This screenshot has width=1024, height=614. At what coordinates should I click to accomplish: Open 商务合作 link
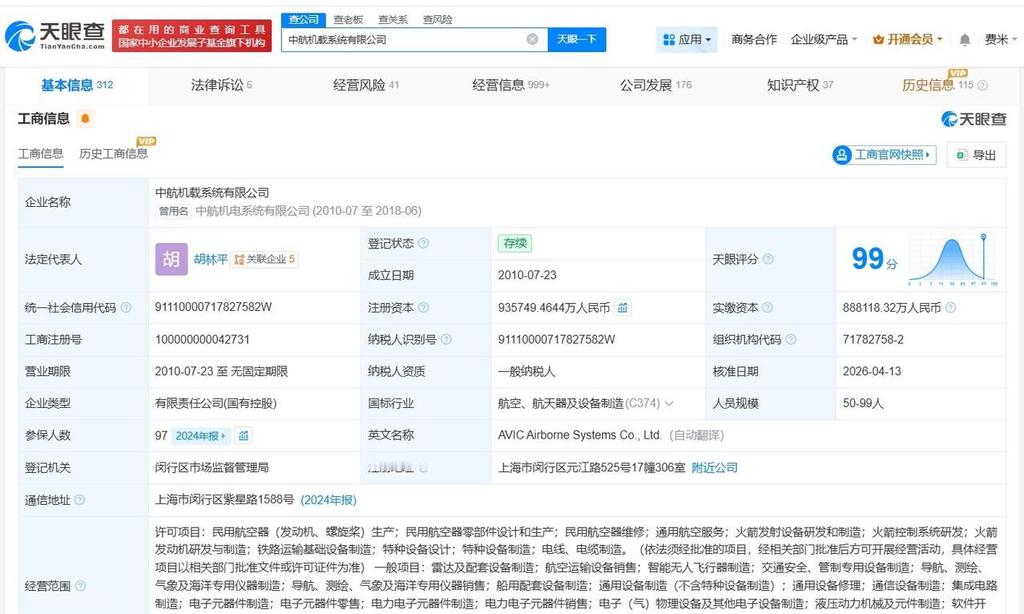pyautogui.click(x=754, y=39)
